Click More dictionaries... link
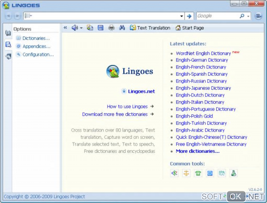The height and width of the screenshot is (203, 267). 198,151
